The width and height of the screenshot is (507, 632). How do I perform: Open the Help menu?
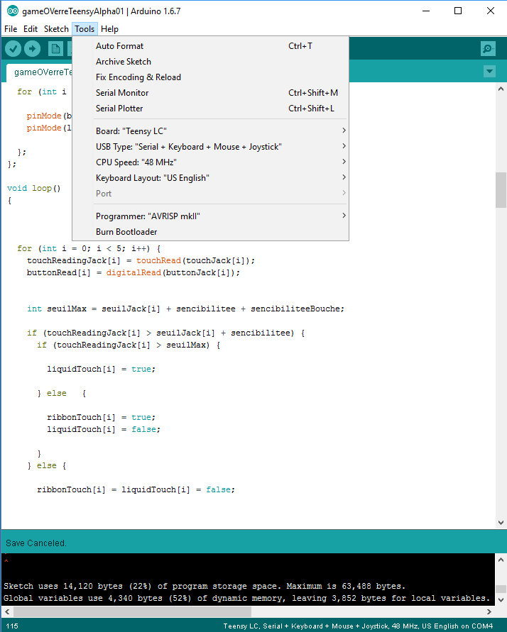point(109,29)
